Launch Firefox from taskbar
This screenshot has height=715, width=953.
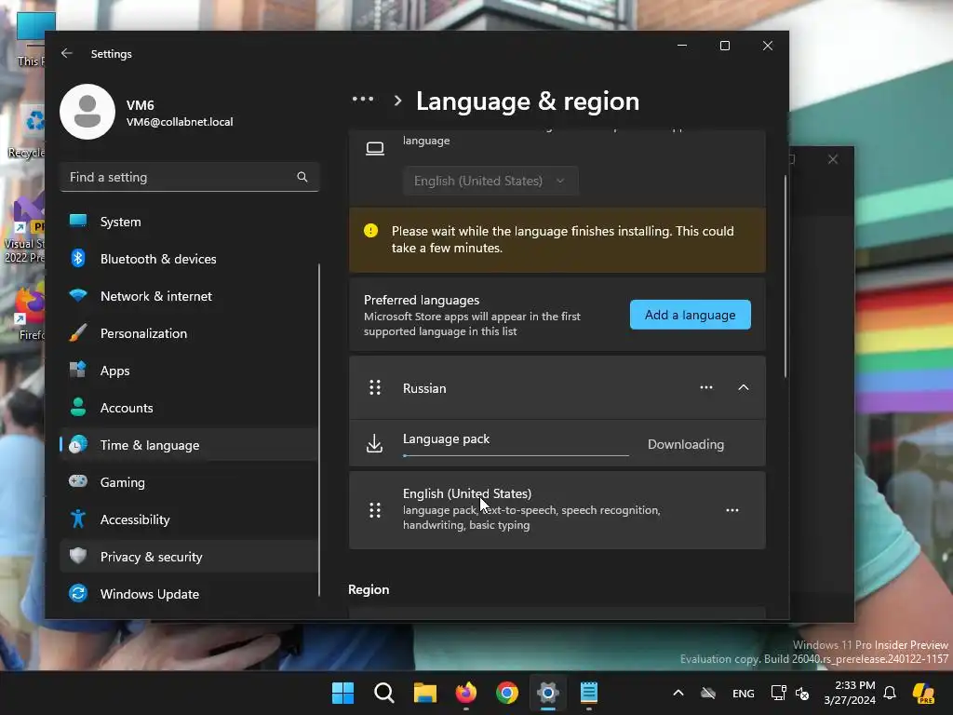click(x=466, y=693)
